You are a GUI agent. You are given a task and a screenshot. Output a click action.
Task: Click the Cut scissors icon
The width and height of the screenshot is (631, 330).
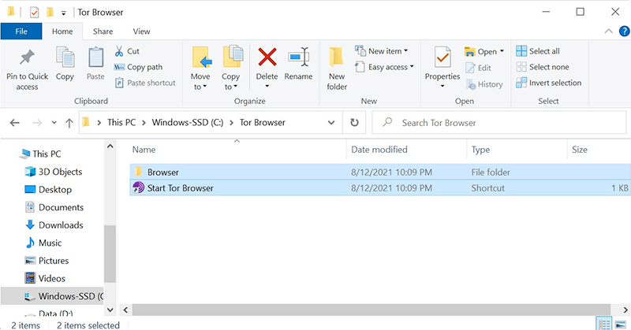[118, 51]
